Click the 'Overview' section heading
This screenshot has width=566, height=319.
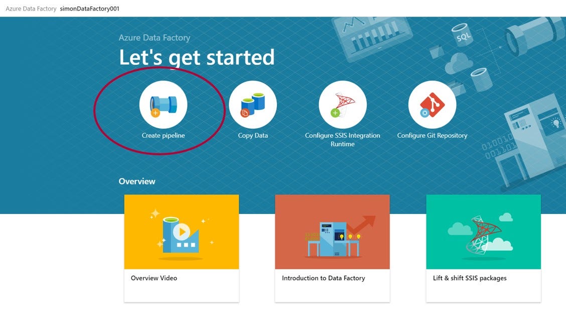point(137,181)
